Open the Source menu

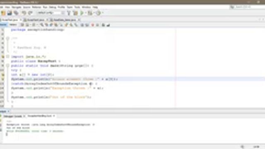26,7
